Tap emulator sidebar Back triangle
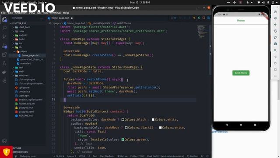Screen dimensions: 280x158 (275, 57)
